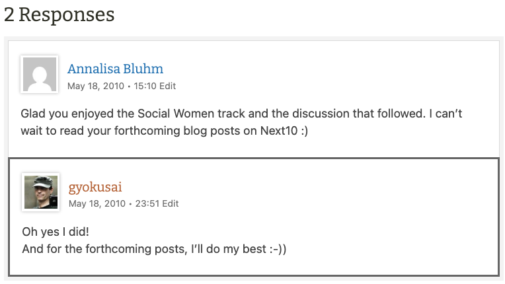
Task: Click the "Oh yes I did!" reply line
Action: coord(56,232)
